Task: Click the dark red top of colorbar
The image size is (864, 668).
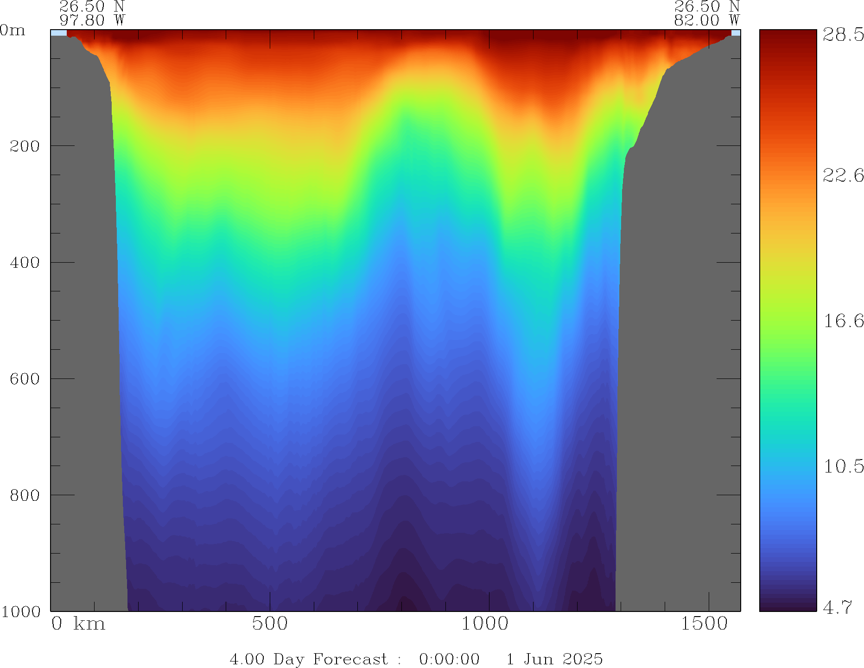Action: tap(788, 35)
